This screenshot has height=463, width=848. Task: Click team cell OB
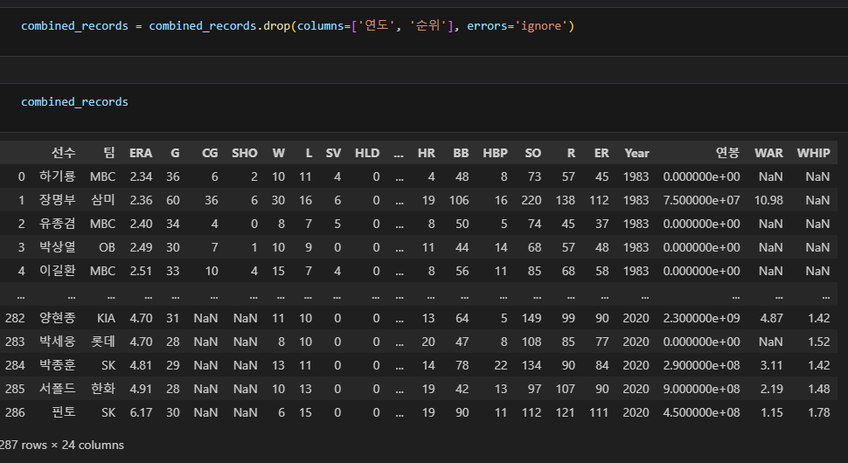tap(107, 247)
